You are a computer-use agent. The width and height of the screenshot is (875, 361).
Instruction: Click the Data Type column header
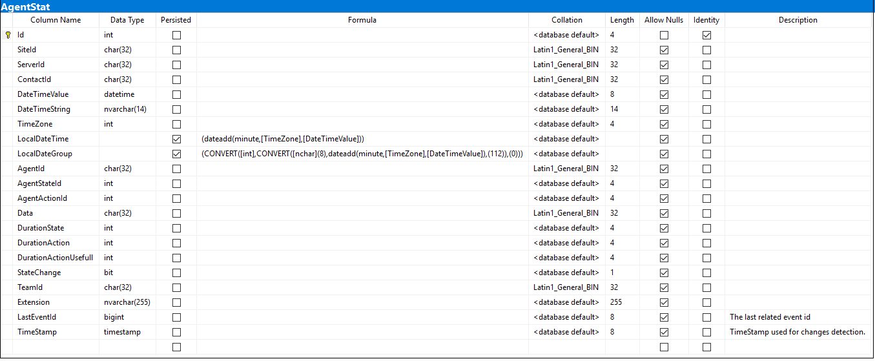pos(127,20)
